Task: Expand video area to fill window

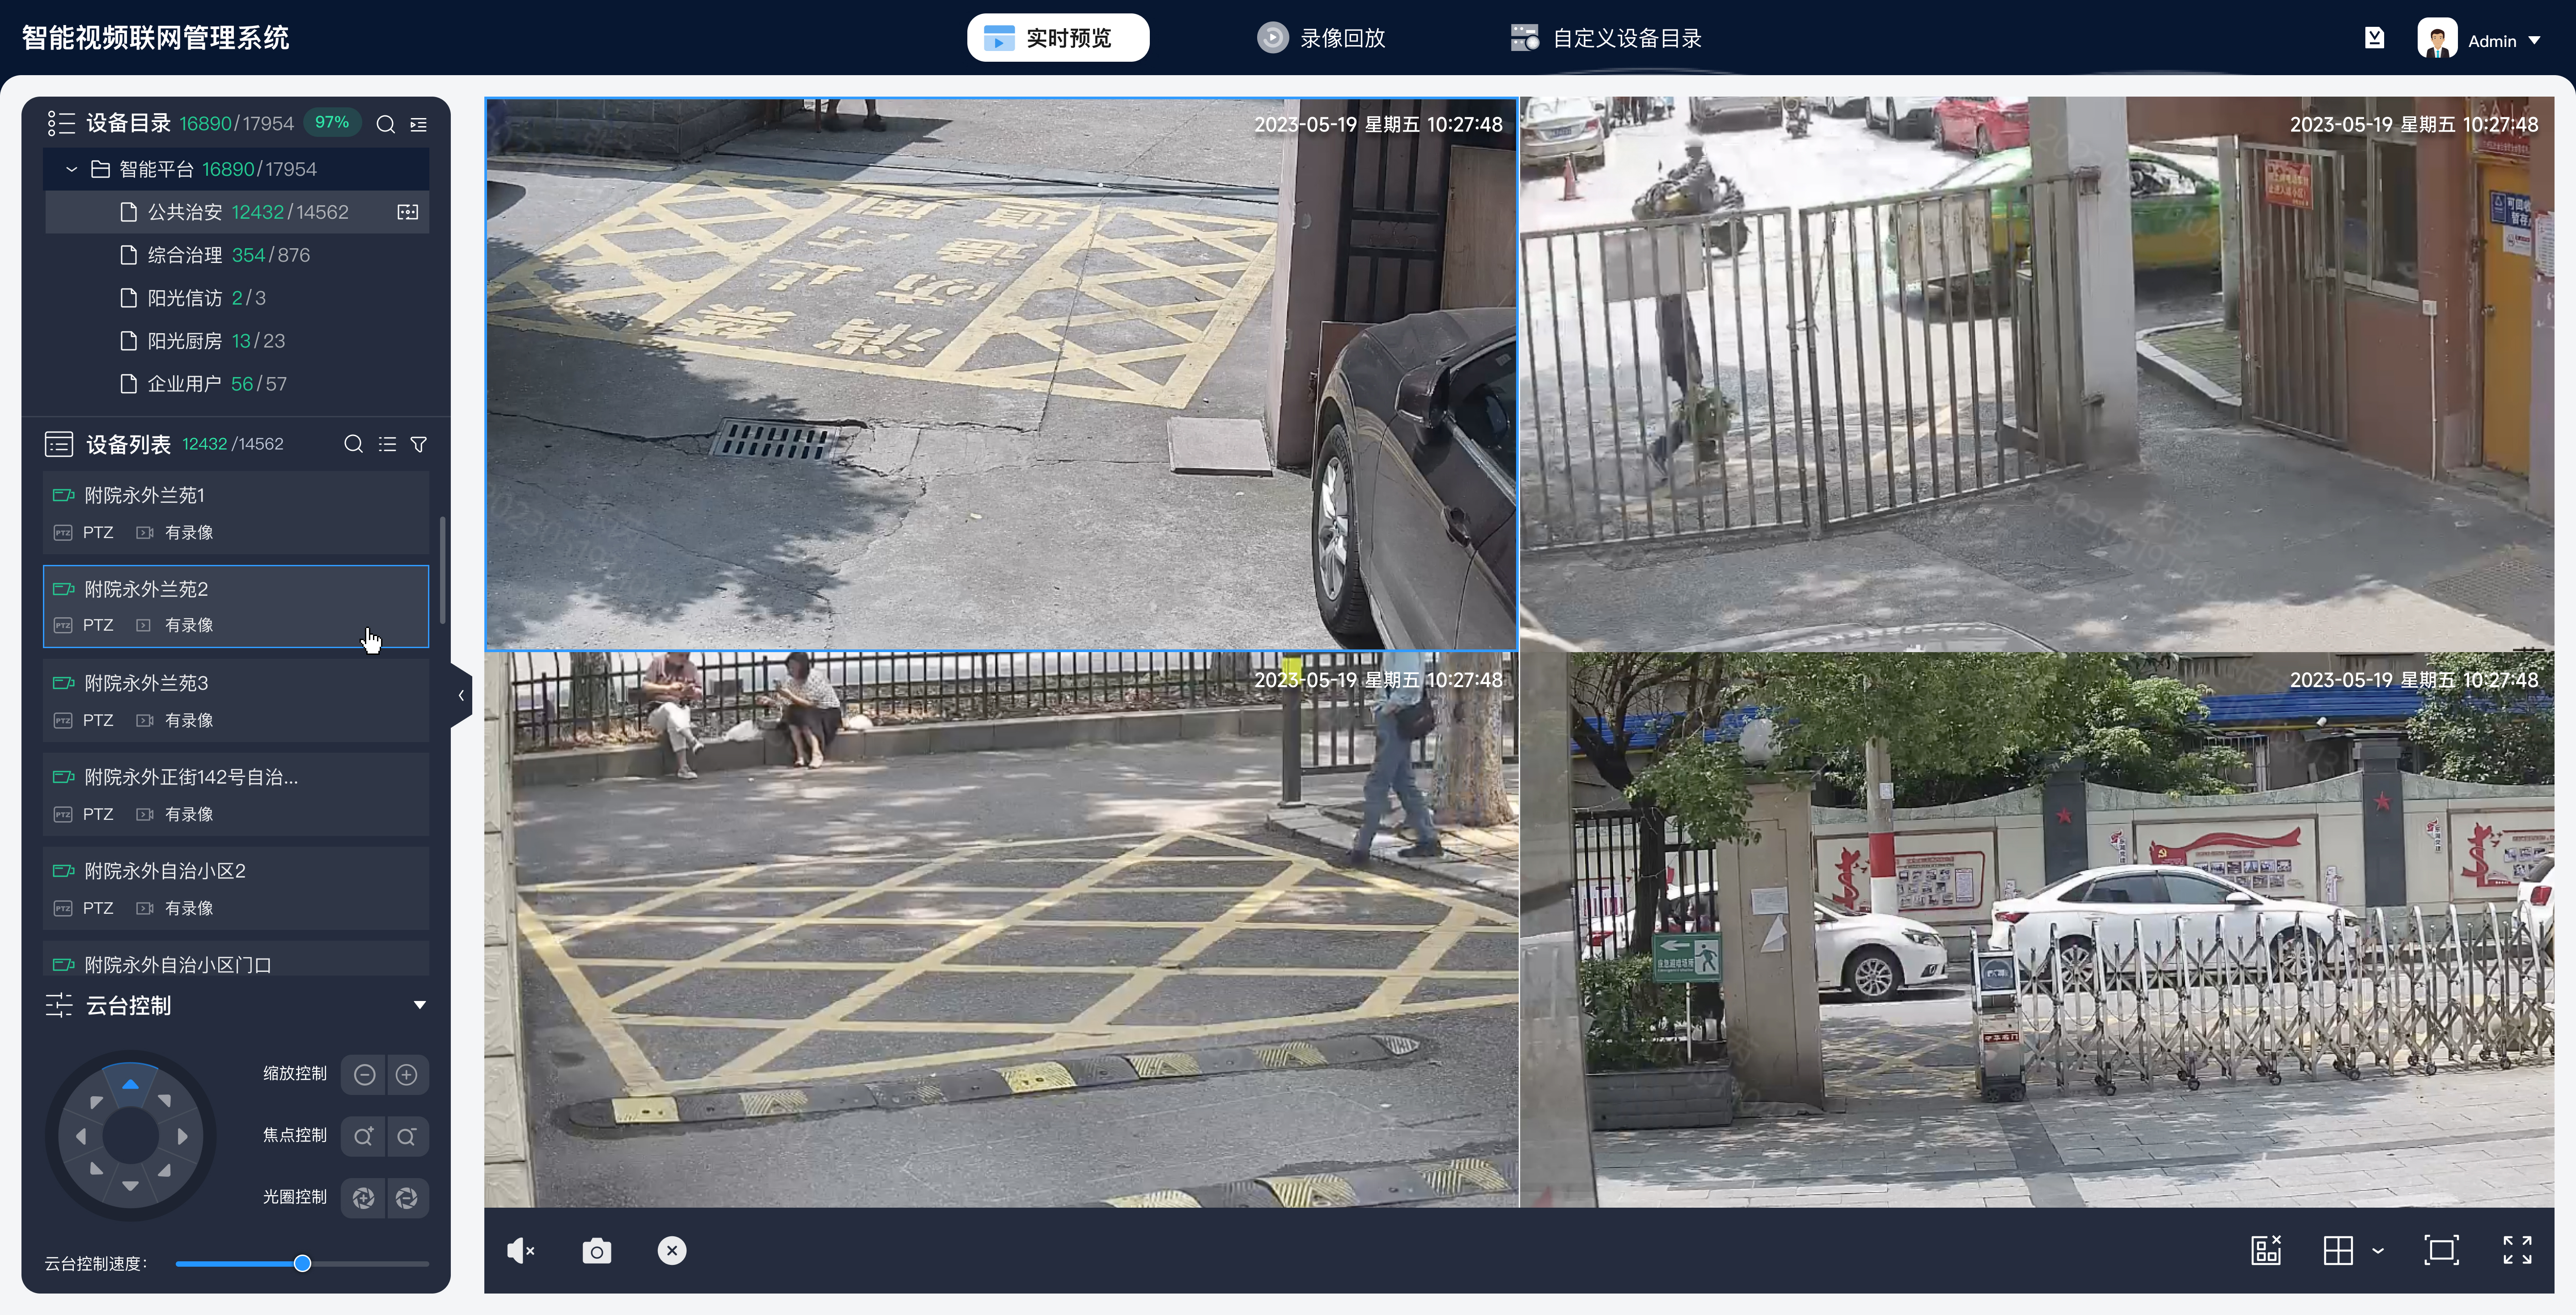Action: pos(2441,1250)
